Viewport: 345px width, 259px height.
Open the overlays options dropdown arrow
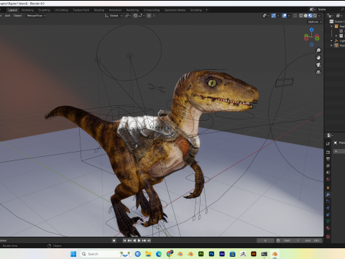coord(288,16)
